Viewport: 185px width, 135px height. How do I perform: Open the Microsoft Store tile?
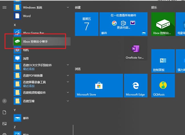coord(99,86)
